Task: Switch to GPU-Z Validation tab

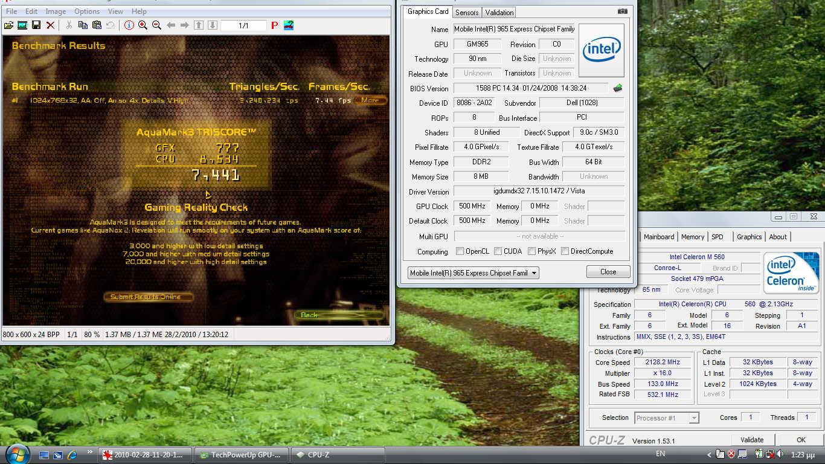Action: coord(499,12)
